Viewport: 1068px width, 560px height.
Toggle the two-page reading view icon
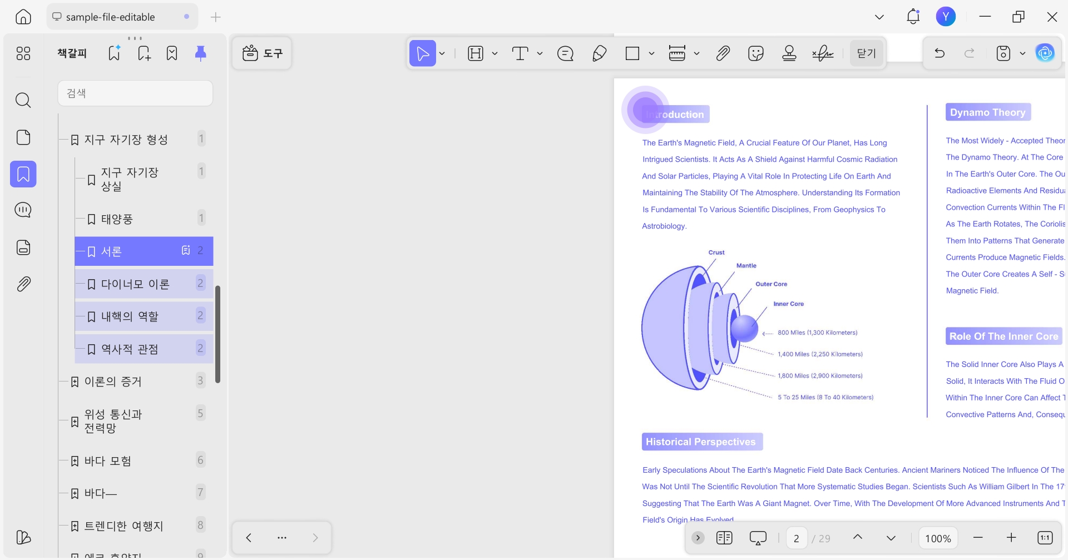(x=724, y=538)
